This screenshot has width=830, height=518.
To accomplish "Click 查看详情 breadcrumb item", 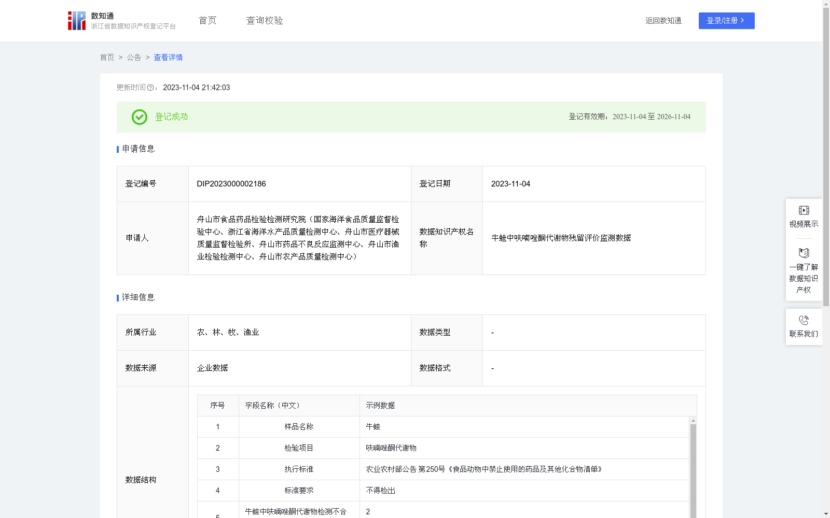I will click(x=168, y=57).
